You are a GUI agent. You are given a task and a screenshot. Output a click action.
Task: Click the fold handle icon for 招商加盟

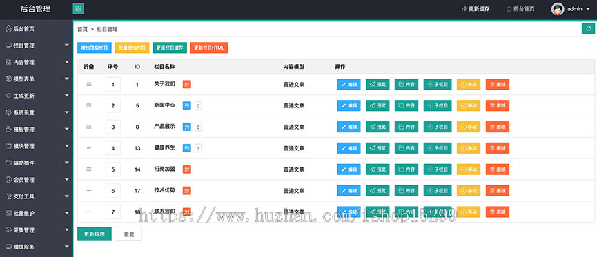click(x=89, y=169)
